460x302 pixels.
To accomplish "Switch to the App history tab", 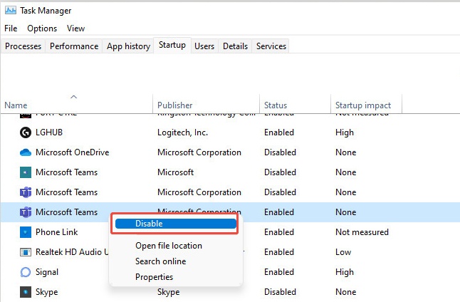I will pyautogui.click(x=128, y=46).
